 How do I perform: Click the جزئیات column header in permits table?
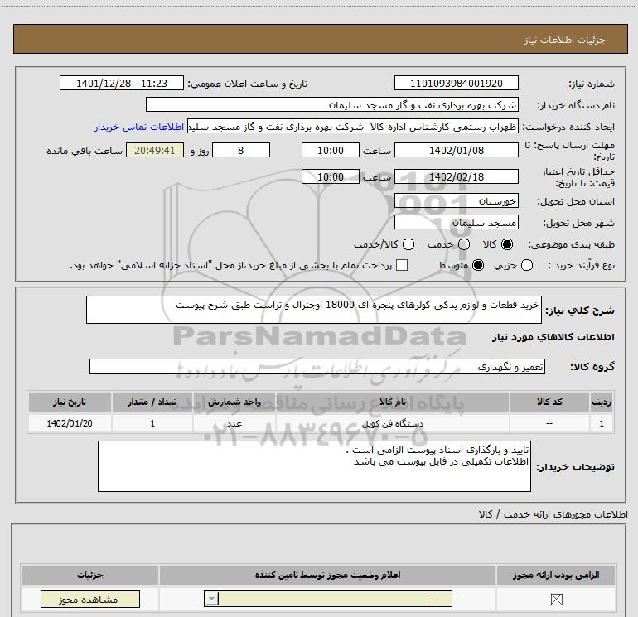pyautogui.click(x=90, y=575)
